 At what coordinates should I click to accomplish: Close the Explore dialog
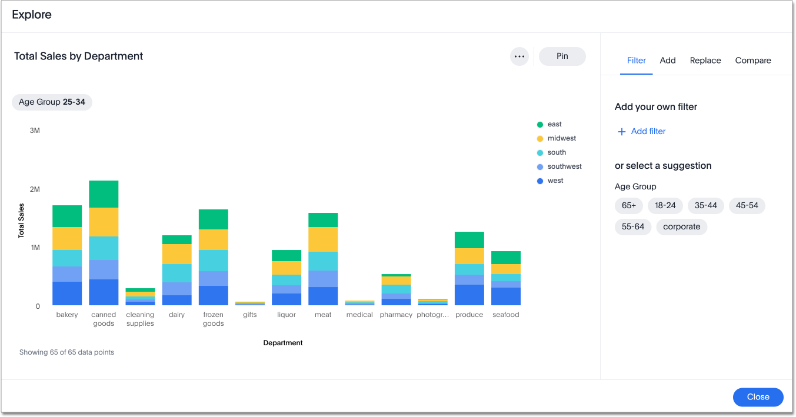point(758,397)
